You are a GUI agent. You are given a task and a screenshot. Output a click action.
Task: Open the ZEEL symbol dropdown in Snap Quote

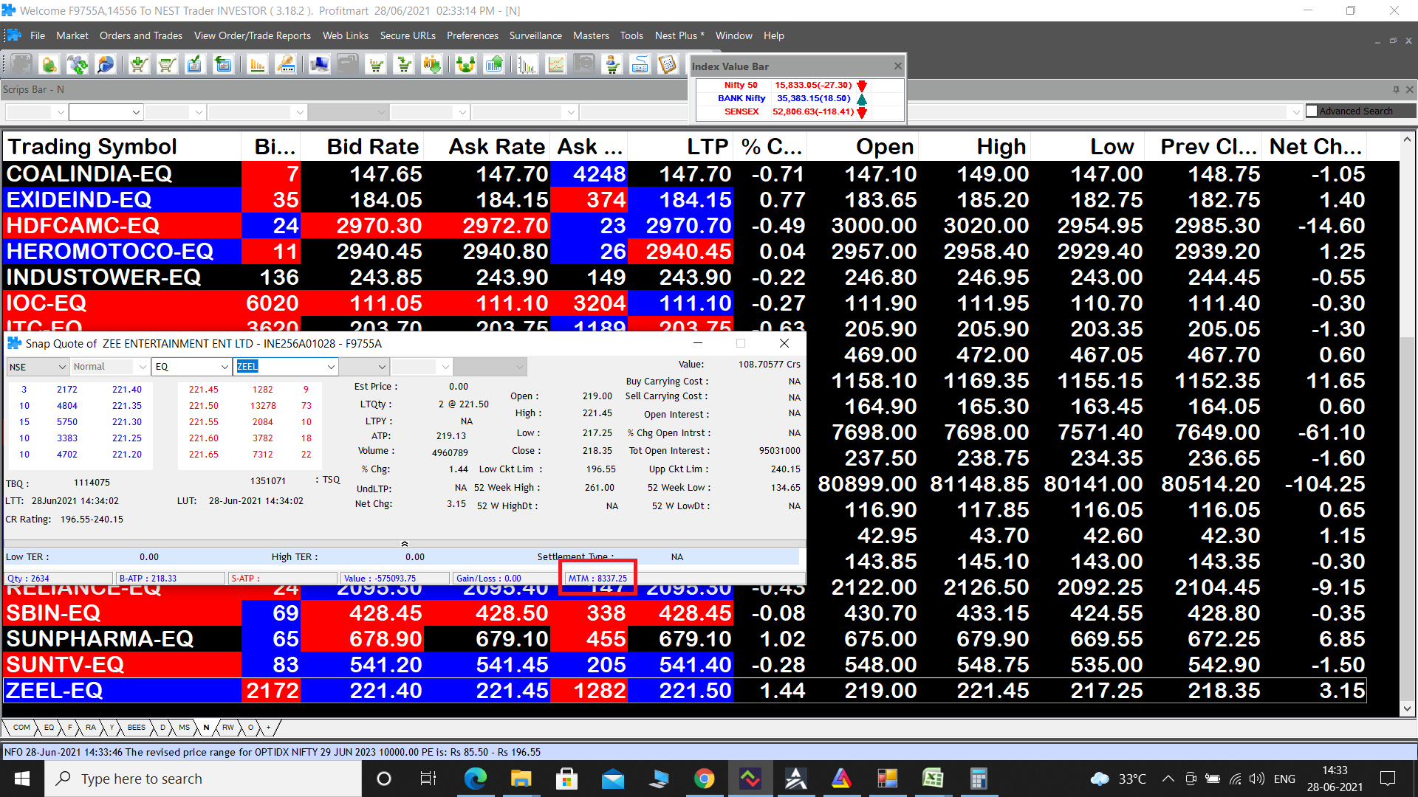tap(286, 367)
